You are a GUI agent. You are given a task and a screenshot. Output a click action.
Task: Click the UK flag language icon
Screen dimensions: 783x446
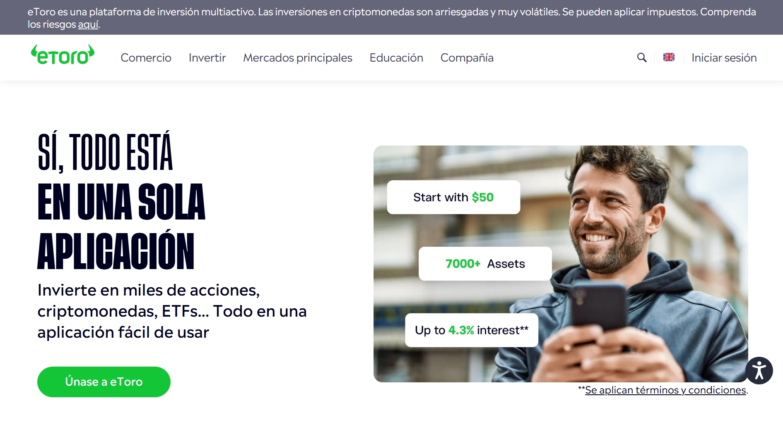[669, 57]
